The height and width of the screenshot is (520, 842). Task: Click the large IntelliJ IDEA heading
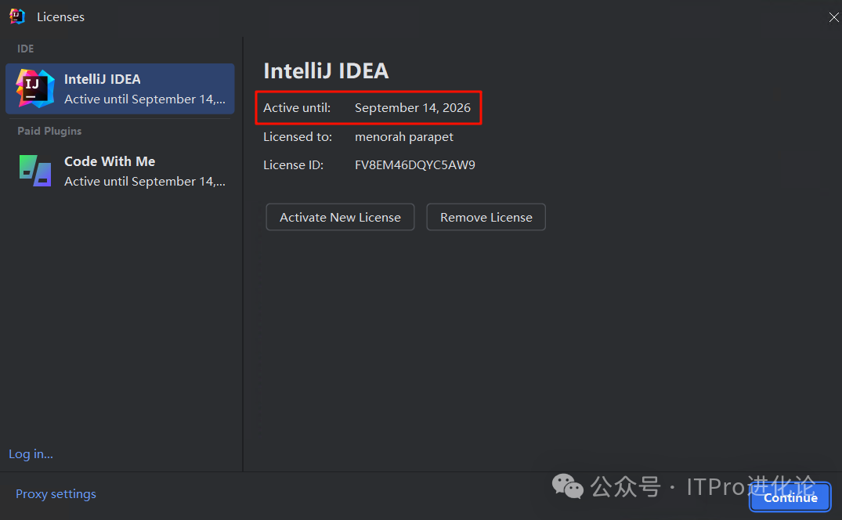point(326,70)
